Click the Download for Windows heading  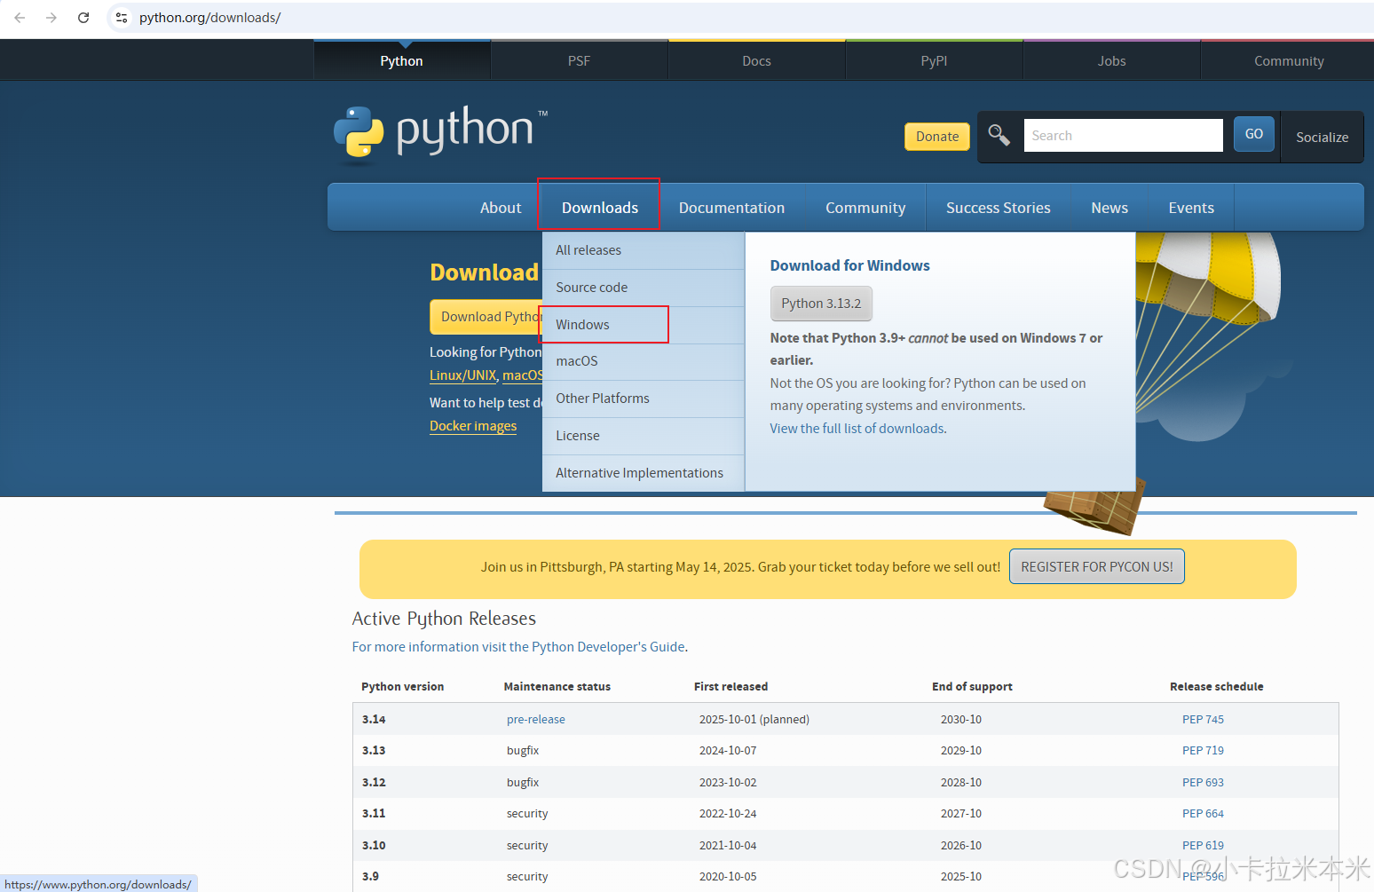[x=850, y=265]
